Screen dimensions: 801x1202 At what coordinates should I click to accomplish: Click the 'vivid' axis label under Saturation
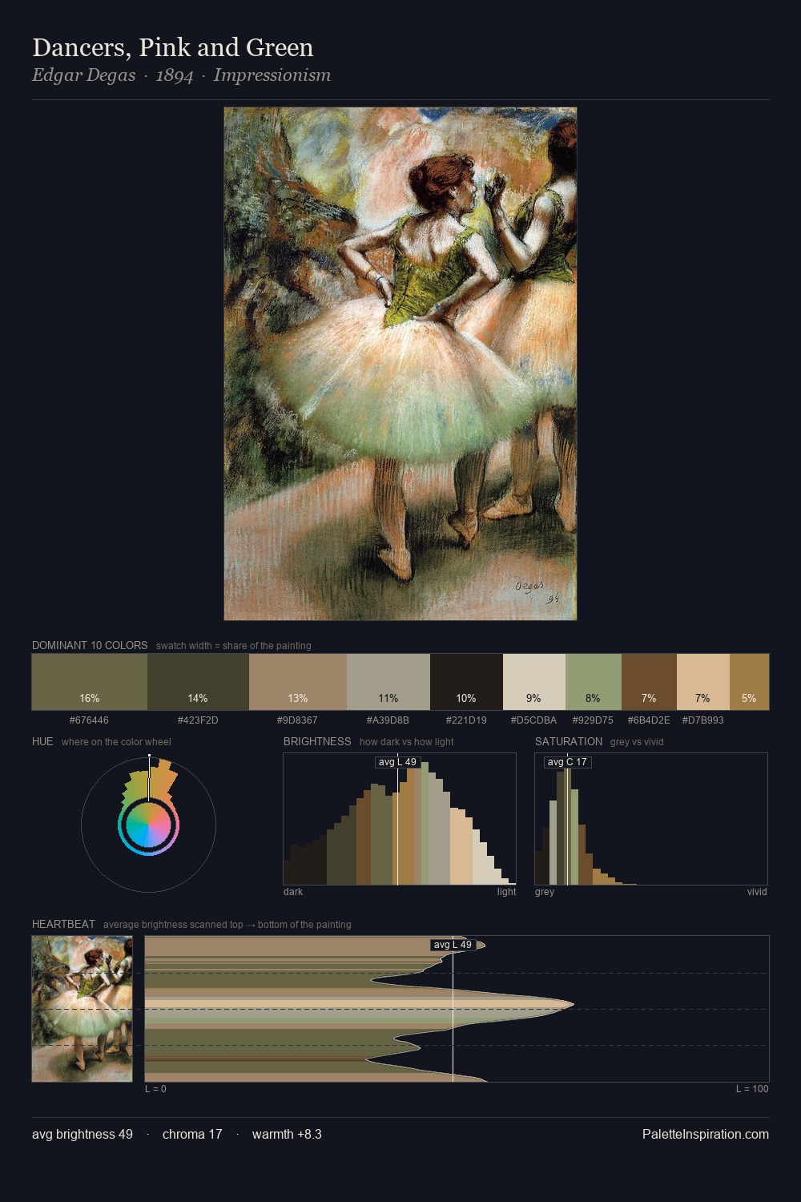coord(757,892)
